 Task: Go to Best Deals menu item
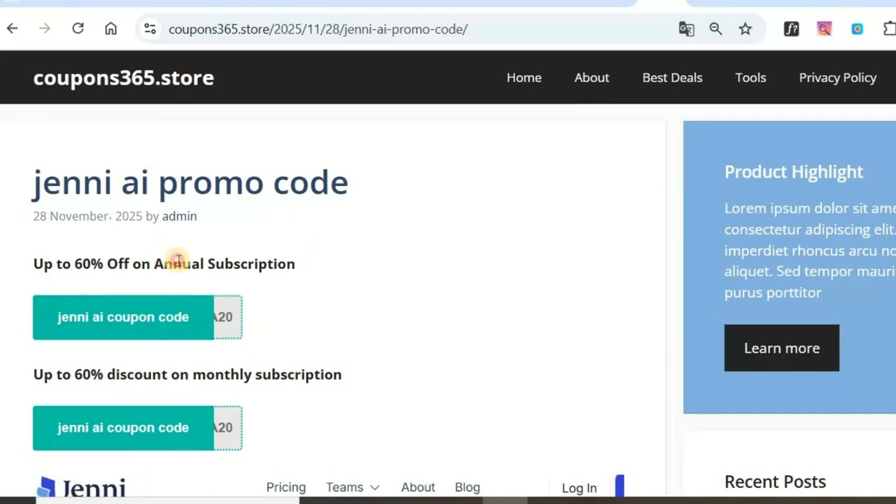point(672,78)
